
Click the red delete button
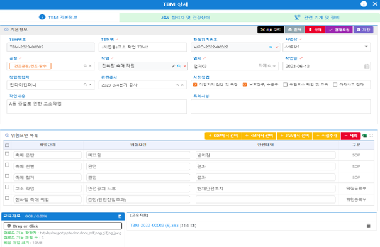tap(315, 30)
